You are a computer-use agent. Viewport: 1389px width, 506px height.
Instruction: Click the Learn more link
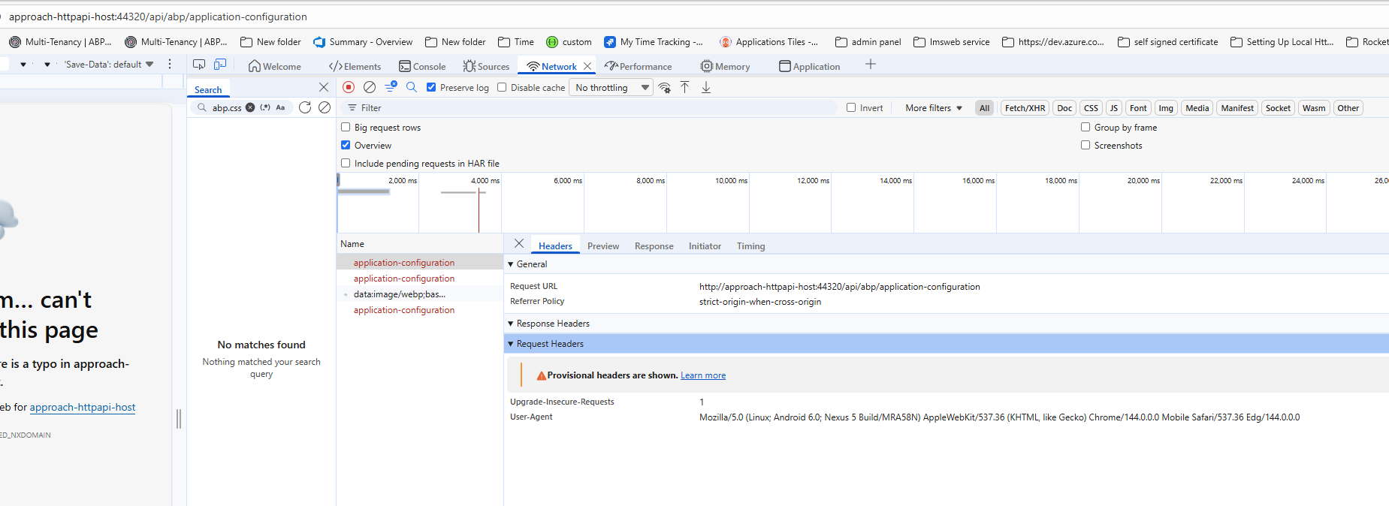(x=703, y=375)
